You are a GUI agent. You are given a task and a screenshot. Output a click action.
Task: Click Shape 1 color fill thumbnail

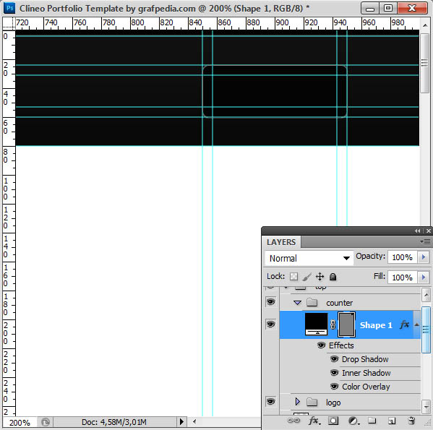316,324
